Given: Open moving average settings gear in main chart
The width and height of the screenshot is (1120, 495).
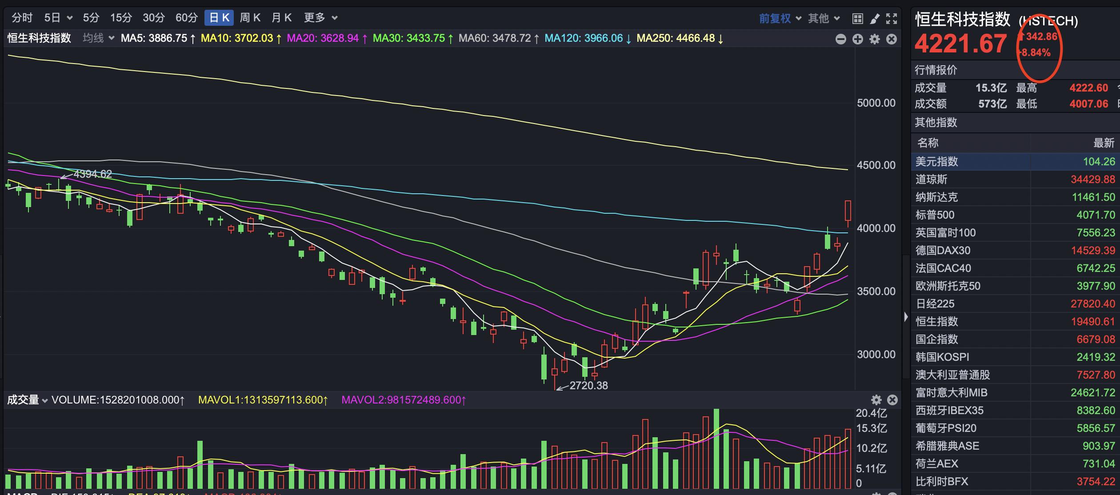Looking at the screenshot, I should [x=875, y=39].
